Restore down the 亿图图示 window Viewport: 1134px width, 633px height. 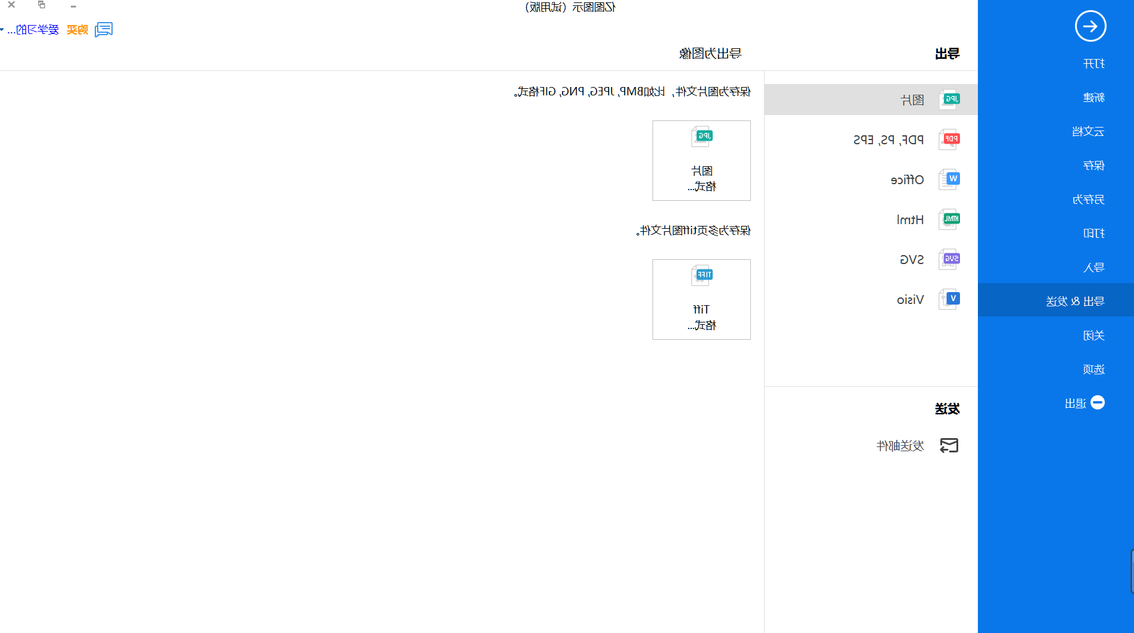click(42, 5)
